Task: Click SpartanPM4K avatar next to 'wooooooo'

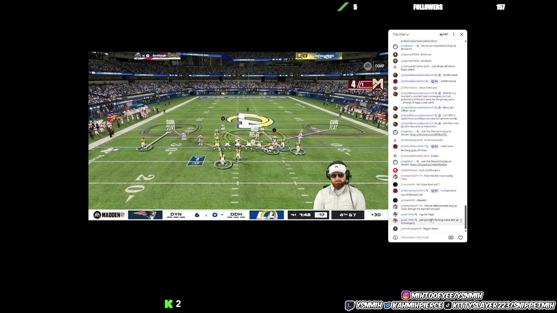Action: (x=395, y=61)
